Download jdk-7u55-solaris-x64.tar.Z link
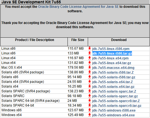 pos(112,82)
